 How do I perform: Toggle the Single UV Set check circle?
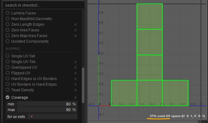8,56
